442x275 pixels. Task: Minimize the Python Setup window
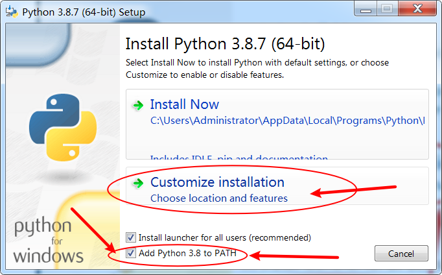point(366,9)
